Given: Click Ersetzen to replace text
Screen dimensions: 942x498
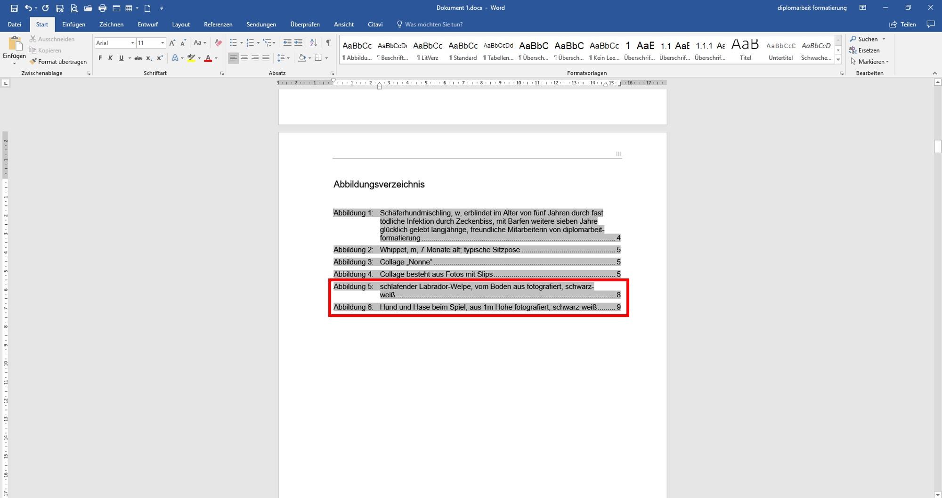Looking at the screenshot, I should (x=865, y=50).
